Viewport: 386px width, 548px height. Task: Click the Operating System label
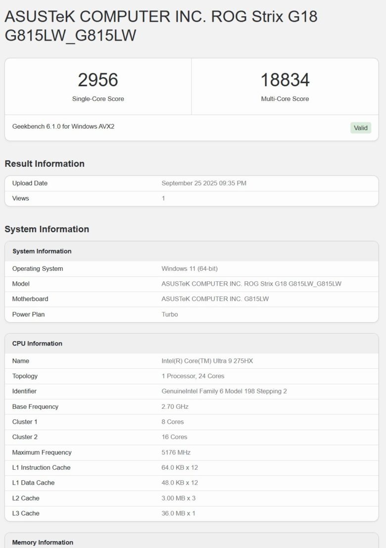(38, 269)
